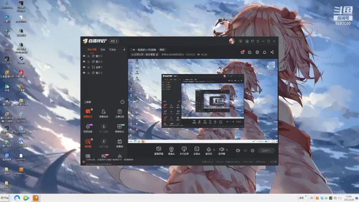Click the taskbar clock in the system tray

(x=349, y=198)
